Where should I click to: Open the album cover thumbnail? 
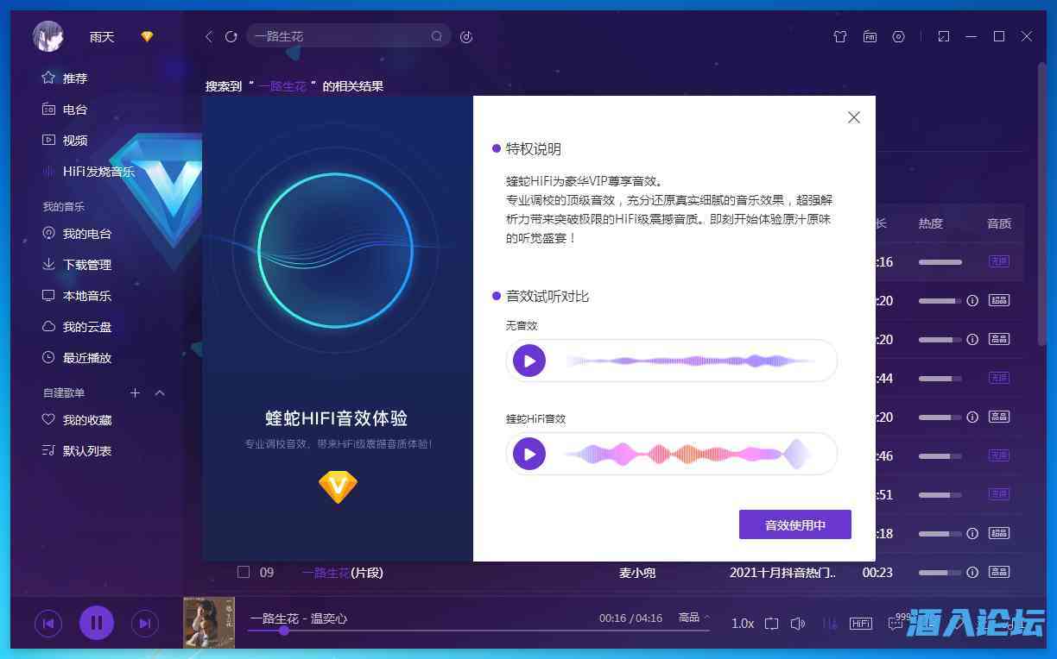coord(209,623)
